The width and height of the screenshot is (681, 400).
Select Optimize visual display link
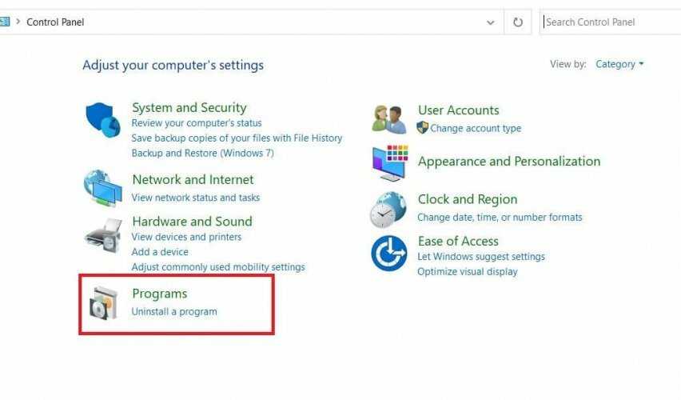click(467, 271)
